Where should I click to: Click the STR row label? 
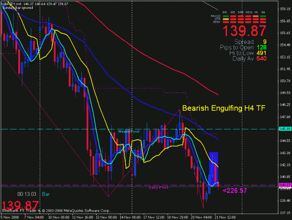point(218,19)
